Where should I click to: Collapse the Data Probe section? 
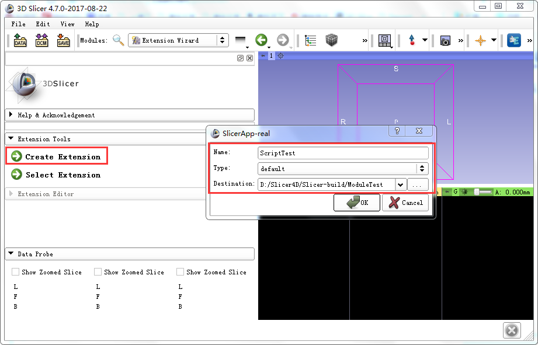coord(130,254)
